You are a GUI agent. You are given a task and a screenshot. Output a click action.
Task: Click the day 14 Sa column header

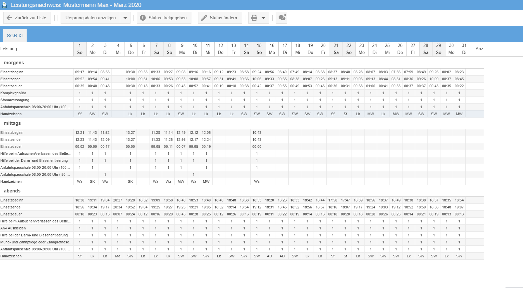tap(246, 49)
